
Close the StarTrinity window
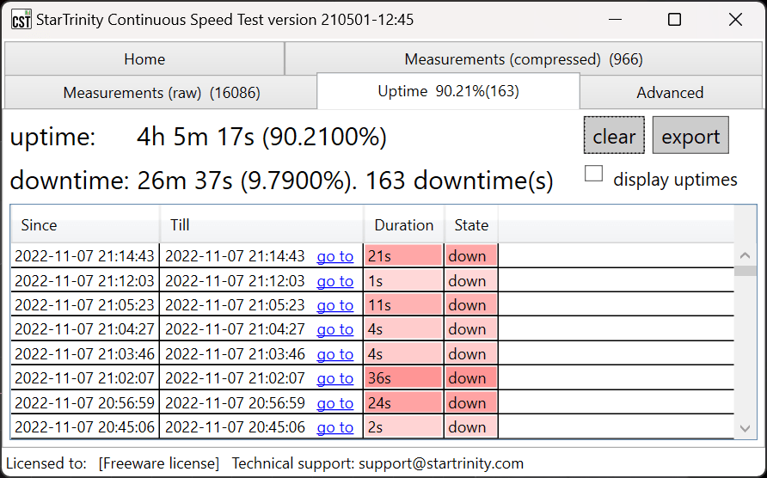735,20
